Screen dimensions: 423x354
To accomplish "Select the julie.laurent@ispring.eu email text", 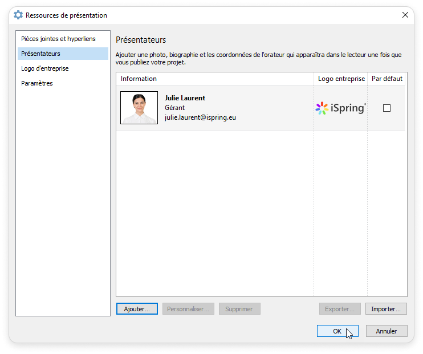I will [x=200, y=117].
